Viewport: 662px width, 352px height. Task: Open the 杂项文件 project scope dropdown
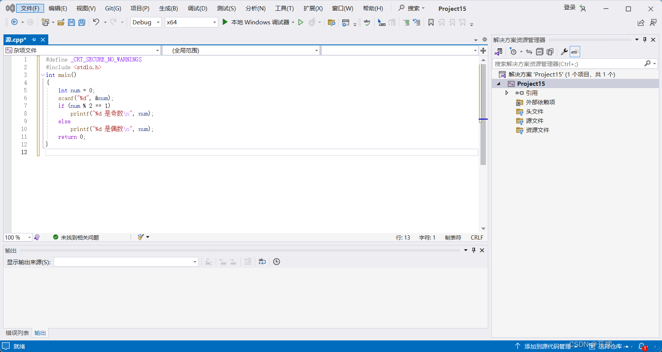[x=82, y=50]
